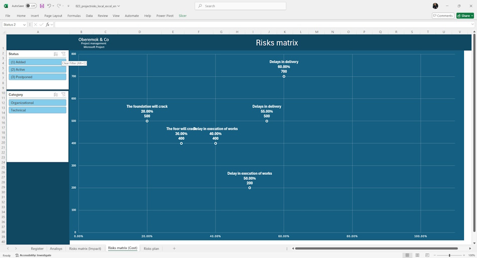The height and width of the screenshot is (258, 477).
Task: Click the Share button
Action: click(465, 16)
